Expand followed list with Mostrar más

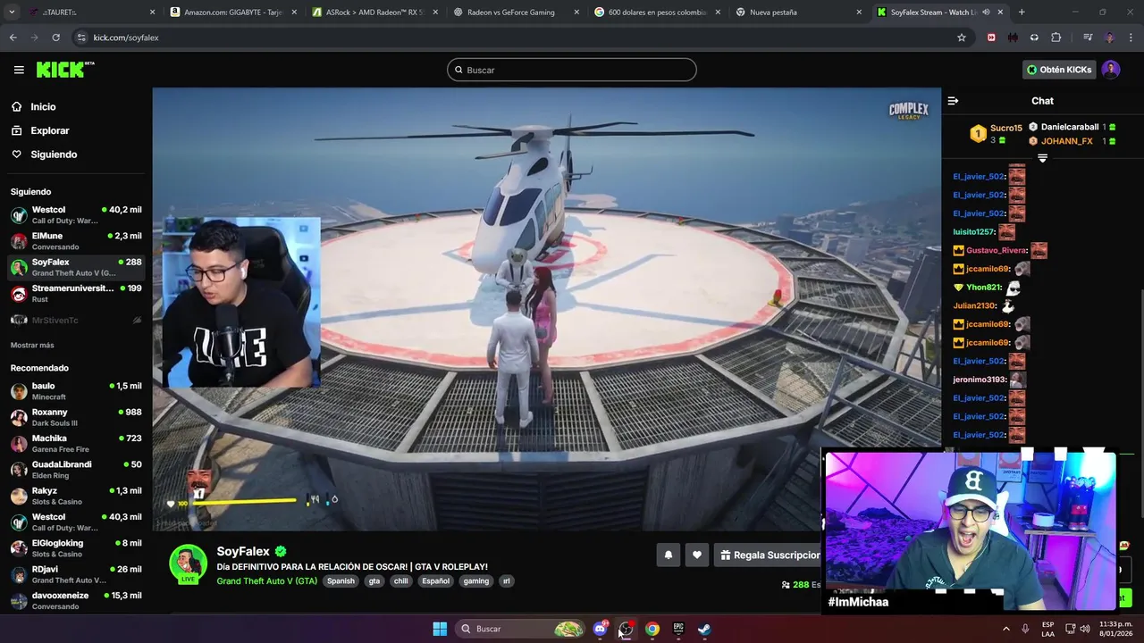pos(32,346)
